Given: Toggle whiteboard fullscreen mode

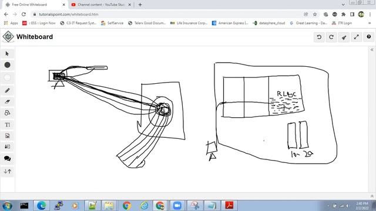Looking at the screenshot, I should click(x=357, y=37).
